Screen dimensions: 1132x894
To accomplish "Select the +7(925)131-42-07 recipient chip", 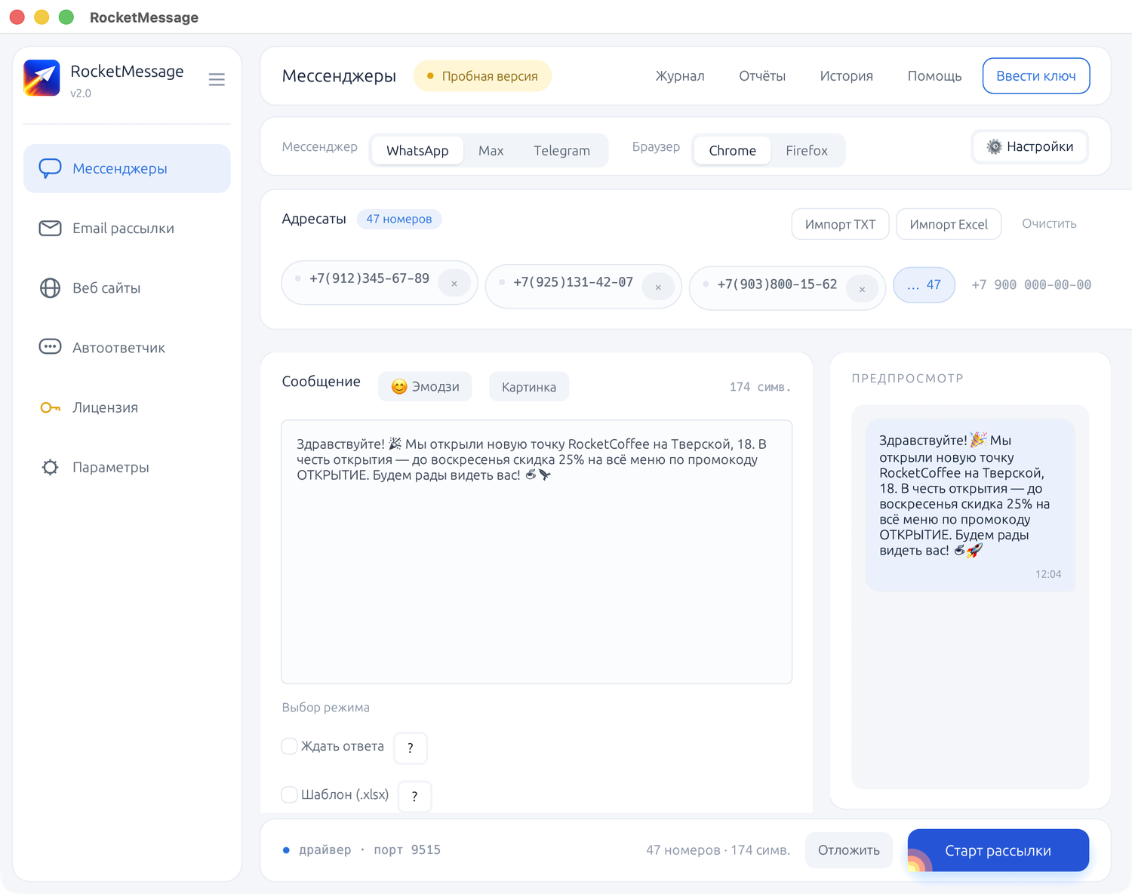I will [583, 286].
